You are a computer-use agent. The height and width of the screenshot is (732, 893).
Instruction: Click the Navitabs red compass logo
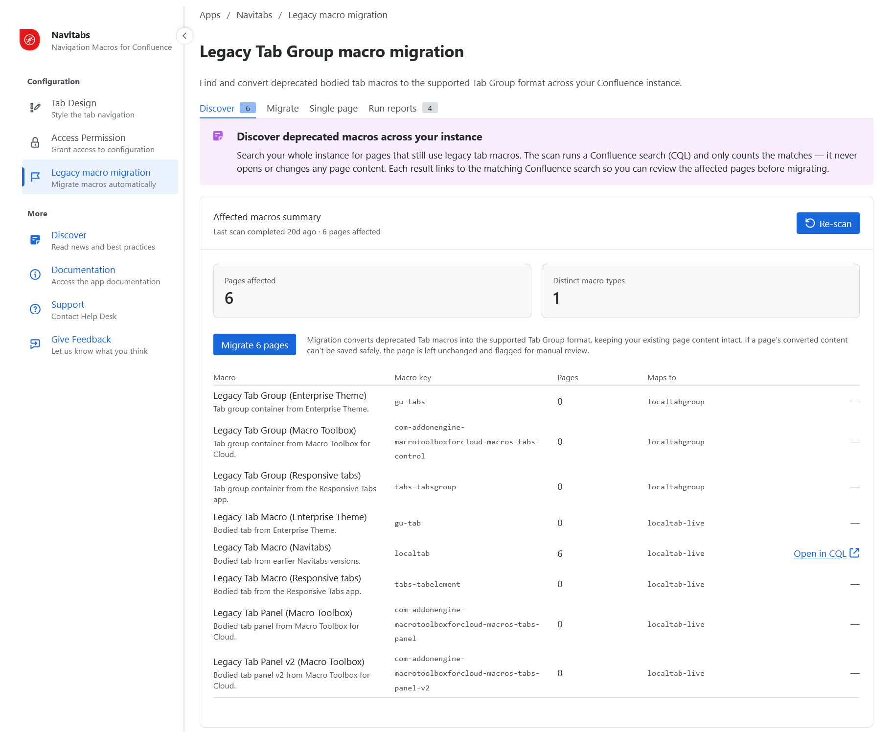point(29,40)
